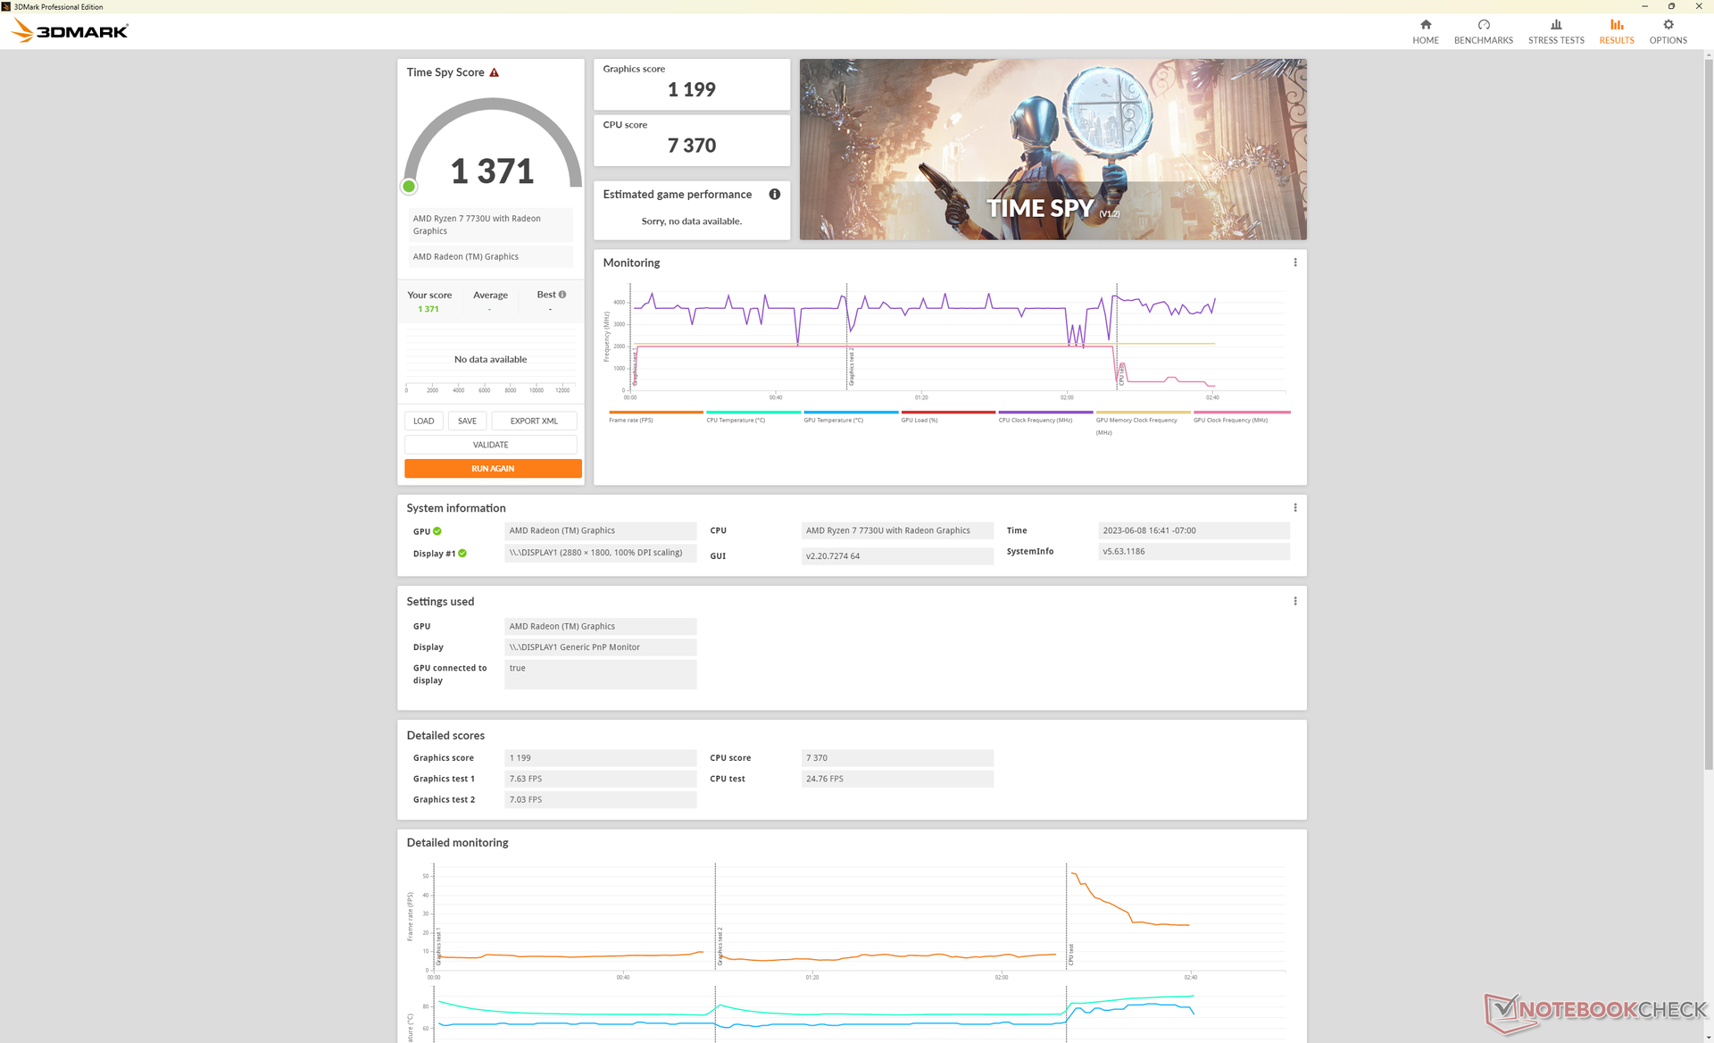Open the System information three-dot menu
Image resolution: width=1714 pixels, height=1043 pixels.
(x=1294, y=508)
